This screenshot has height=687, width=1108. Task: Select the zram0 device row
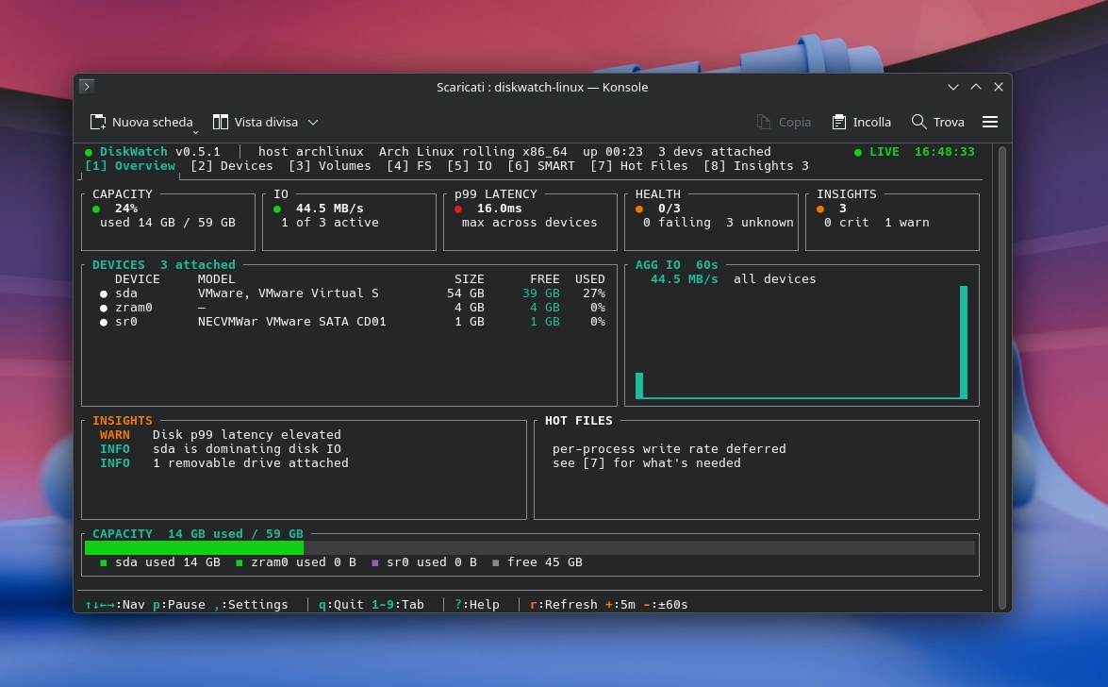pyautogui.click(x=352, y=307)
